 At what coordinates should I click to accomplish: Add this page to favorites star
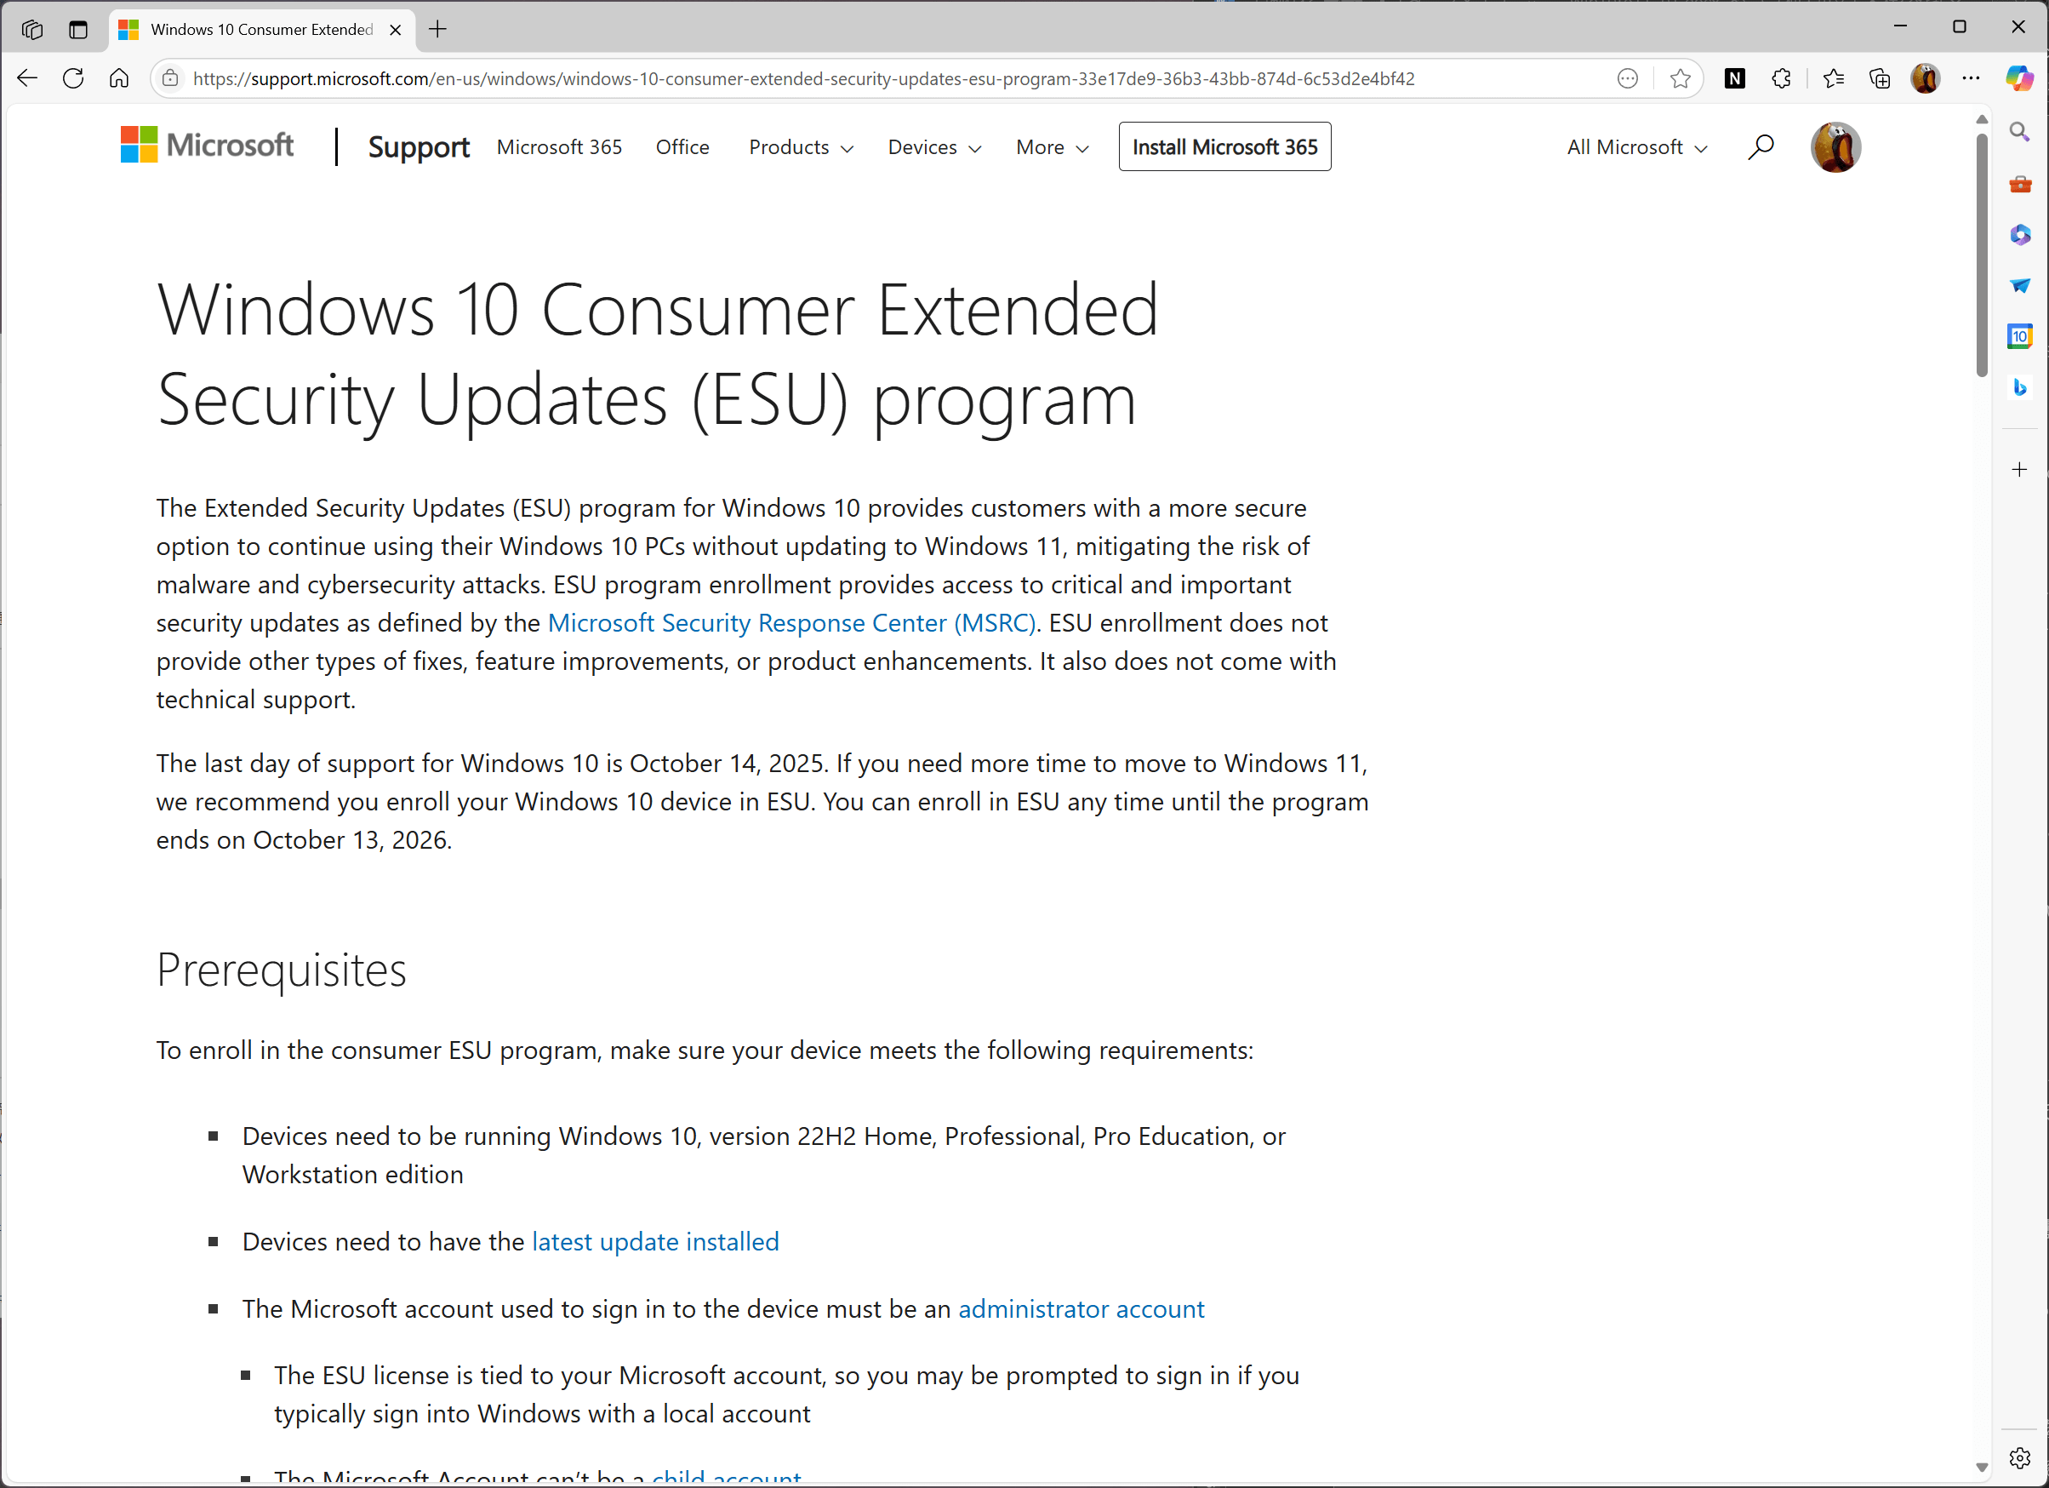1680,78
